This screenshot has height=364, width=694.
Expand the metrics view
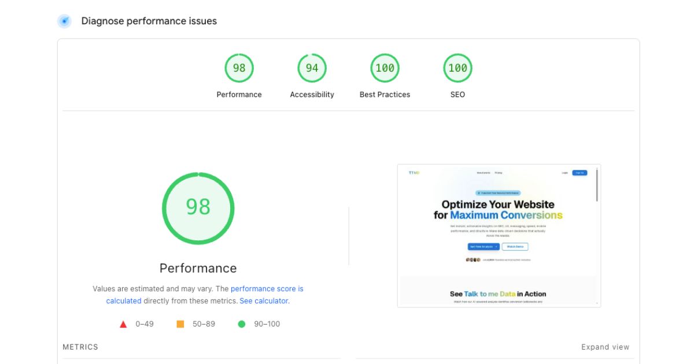click(605, 347)
